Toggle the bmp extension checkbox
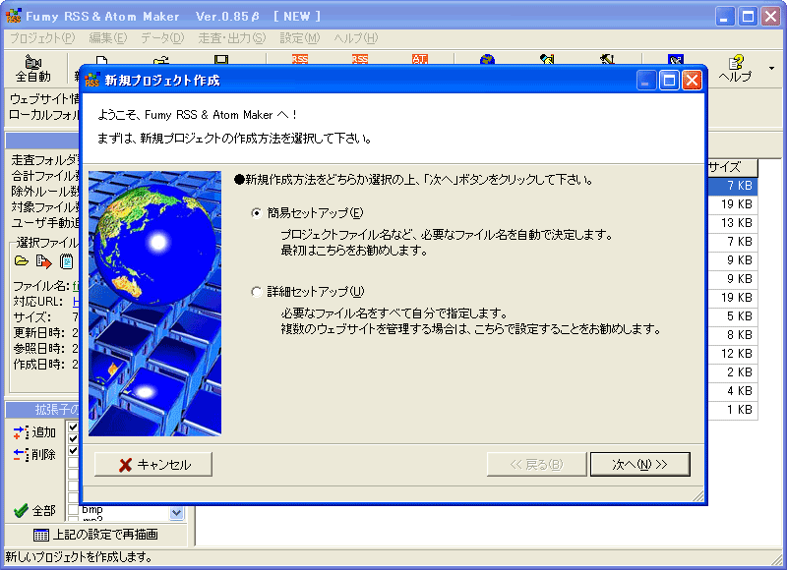 click(73, 510)
